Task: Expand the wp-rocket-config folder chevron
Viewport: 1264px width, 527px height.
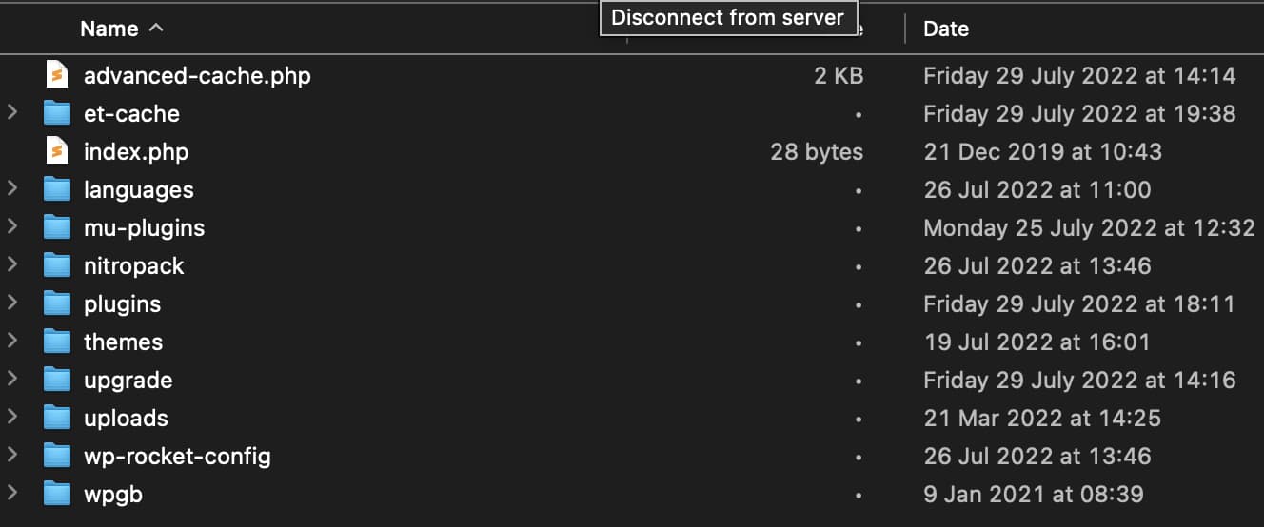Action: (x=12, y=456)
